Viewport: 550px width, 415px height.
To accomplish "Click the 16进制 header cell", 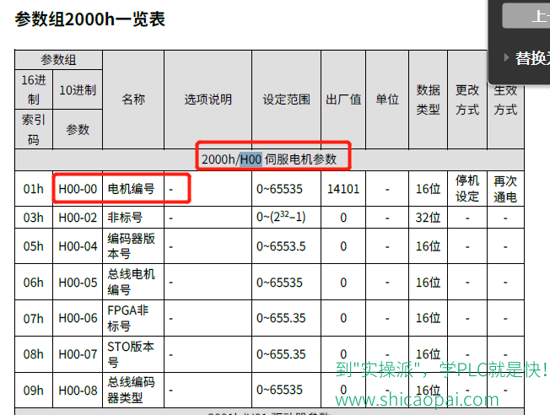I will tap(34, 90).
